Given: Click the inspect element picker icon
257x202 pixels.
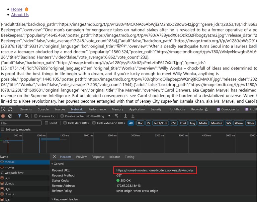Looking at the screenshot, I should (x=3, y=109).
